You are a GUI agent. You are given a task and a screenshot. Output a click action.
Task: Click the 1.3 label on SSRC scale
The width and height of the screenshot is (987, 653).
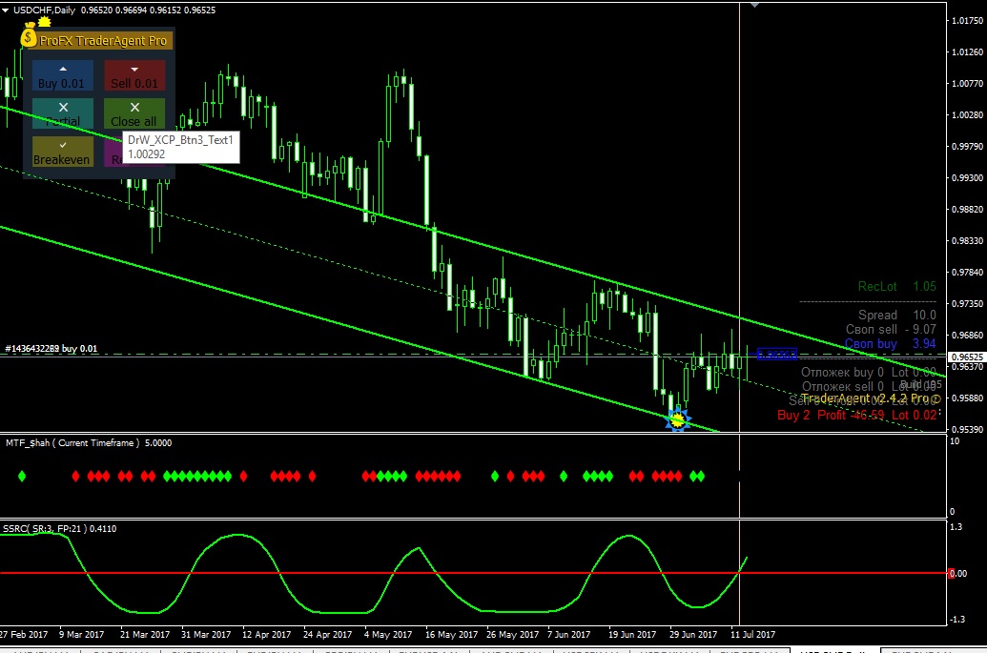tap(956, 527)
